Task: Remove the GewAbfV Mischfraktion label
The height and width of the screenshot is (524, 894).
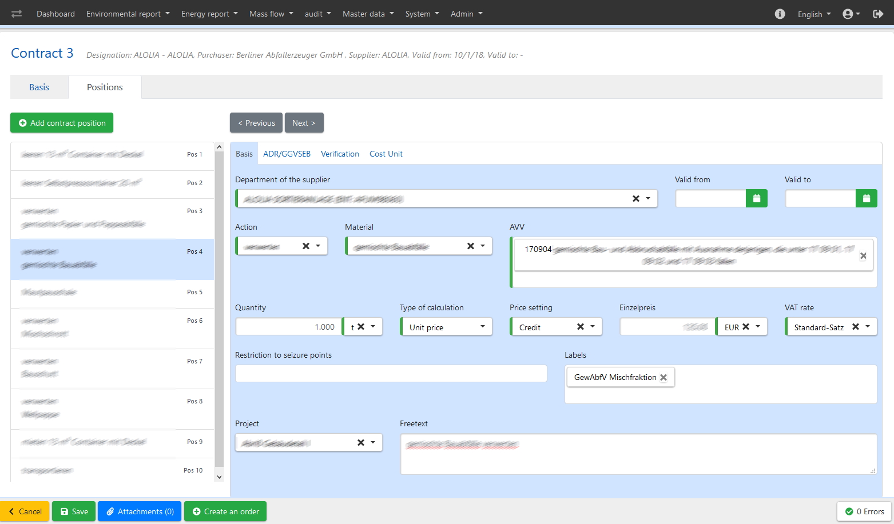Action: coord(663,378)
